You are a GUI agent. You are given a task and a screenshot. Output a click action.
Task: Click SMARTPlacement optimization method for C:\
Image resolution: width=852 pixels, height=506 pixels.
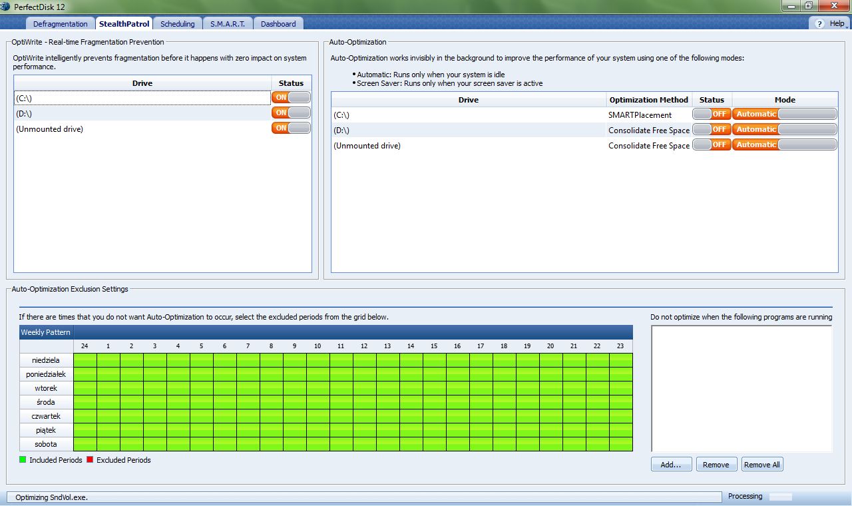pyautogui.click(x=640, y=115)
